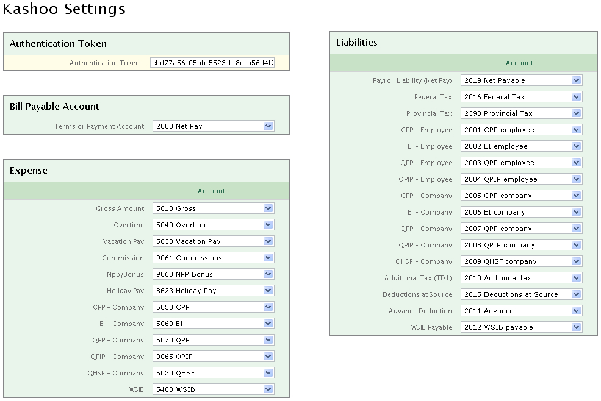Image resolution: width=601 pixels, height=401 pixels.
Task: Open the Provincial Tax liability dropdown
Action: (x=521, y=113)
